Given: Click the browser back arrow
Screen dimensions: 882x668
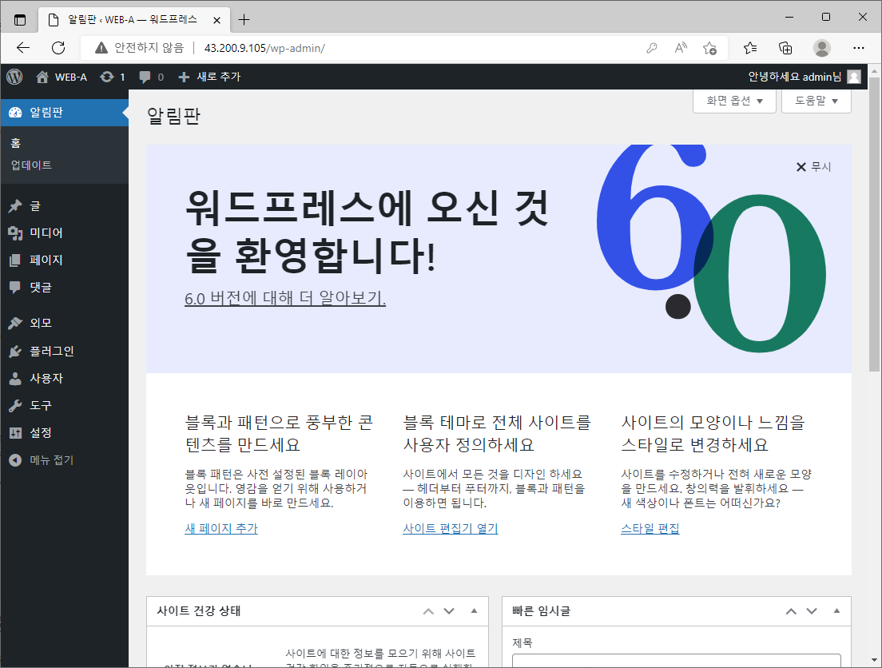Looking at the screenshot, I should point(23,48).
